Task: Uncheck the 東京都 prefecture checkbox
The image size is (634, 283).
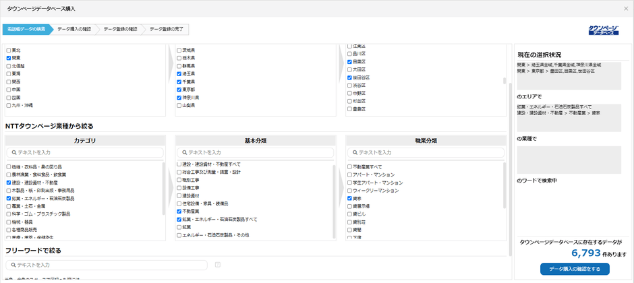Action: coord(179,90)
